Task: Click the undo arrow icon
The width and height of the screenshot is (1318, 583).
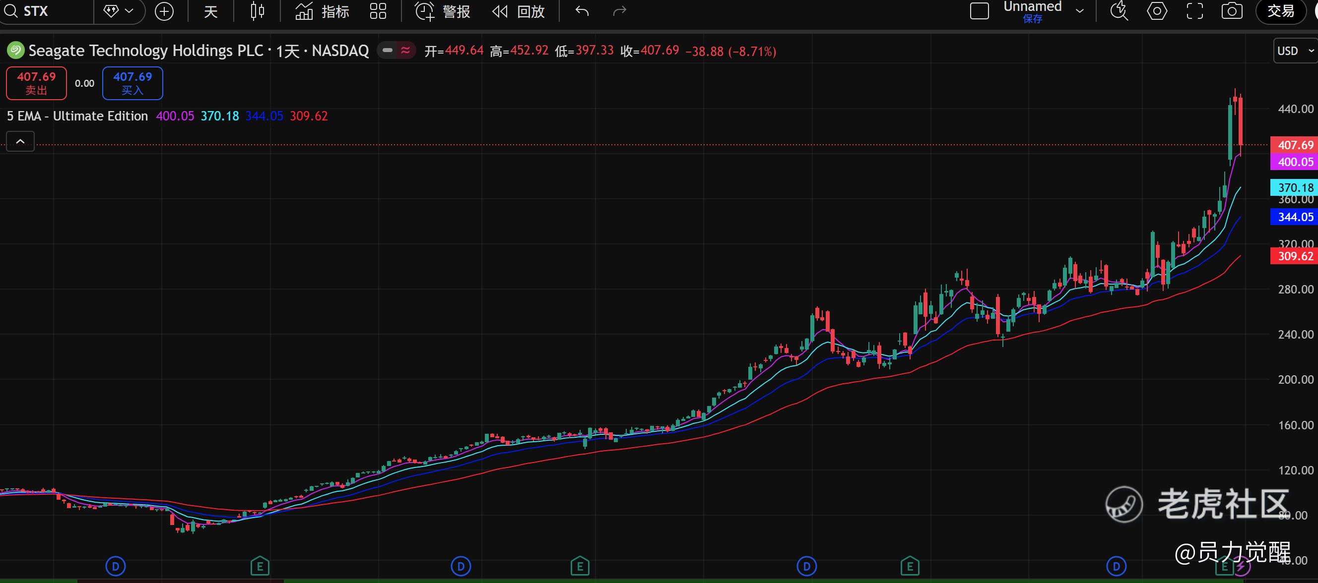Action: tap(582, 11)
